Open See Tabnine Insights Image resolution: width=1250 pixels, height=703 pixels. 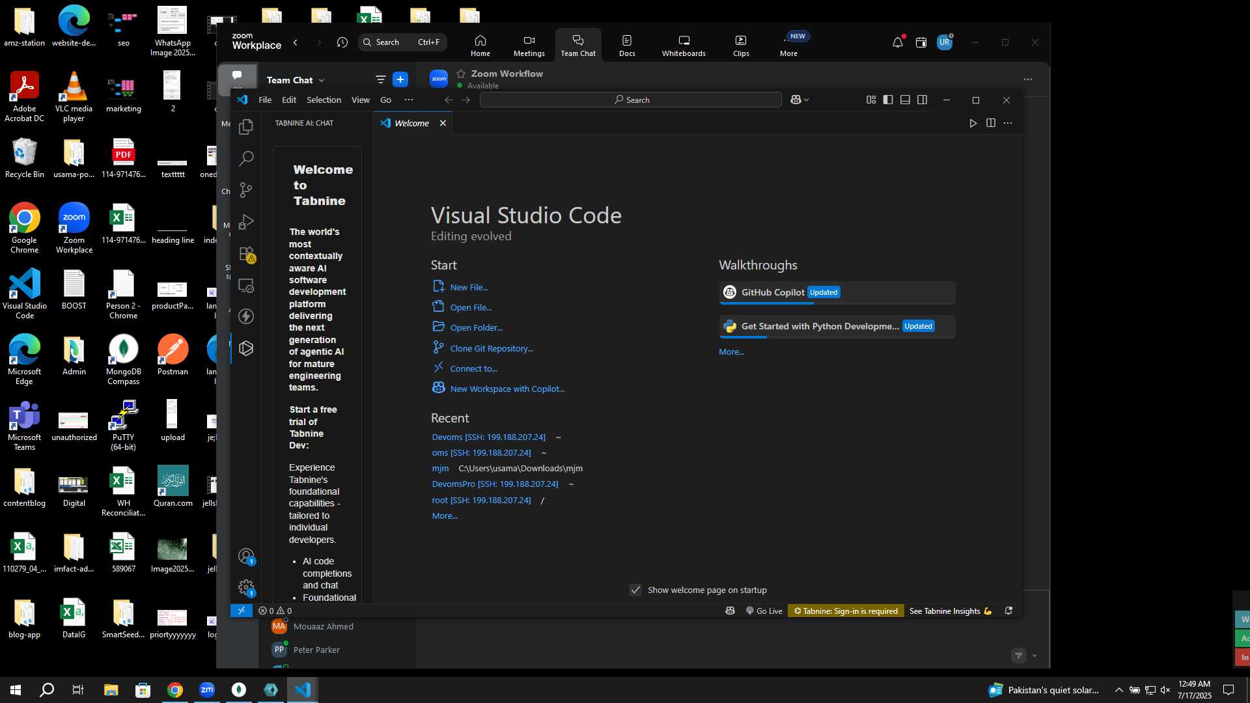(951, 611)
